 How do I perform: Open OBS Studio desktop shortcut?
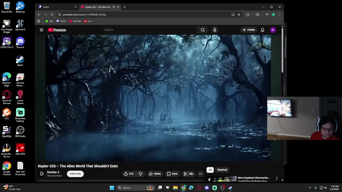pyautogui.click(x=20, y=132)
